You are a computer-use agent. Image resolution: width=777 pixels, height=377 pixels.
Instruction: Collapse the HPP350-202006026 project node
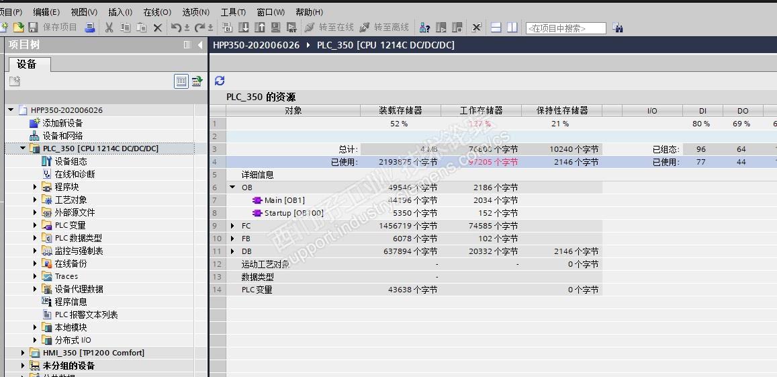coord(11,110)
